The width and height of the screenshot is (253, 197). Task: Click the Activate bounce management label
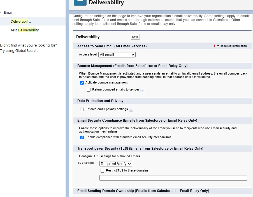106,82
